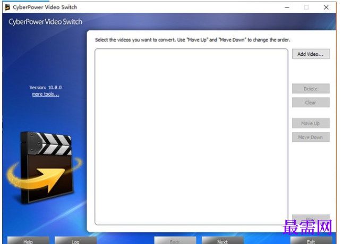Open the more tools... link

(46, 94)
